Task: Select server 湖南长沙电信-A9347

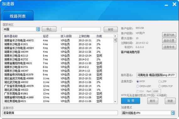Action: pos(58,71)
